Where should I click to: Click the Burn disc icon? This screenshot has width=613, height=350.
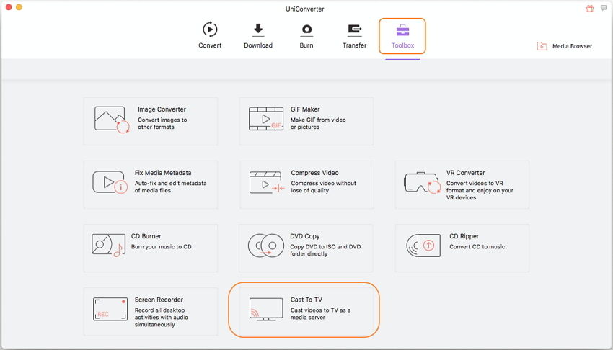coord(306,30)
